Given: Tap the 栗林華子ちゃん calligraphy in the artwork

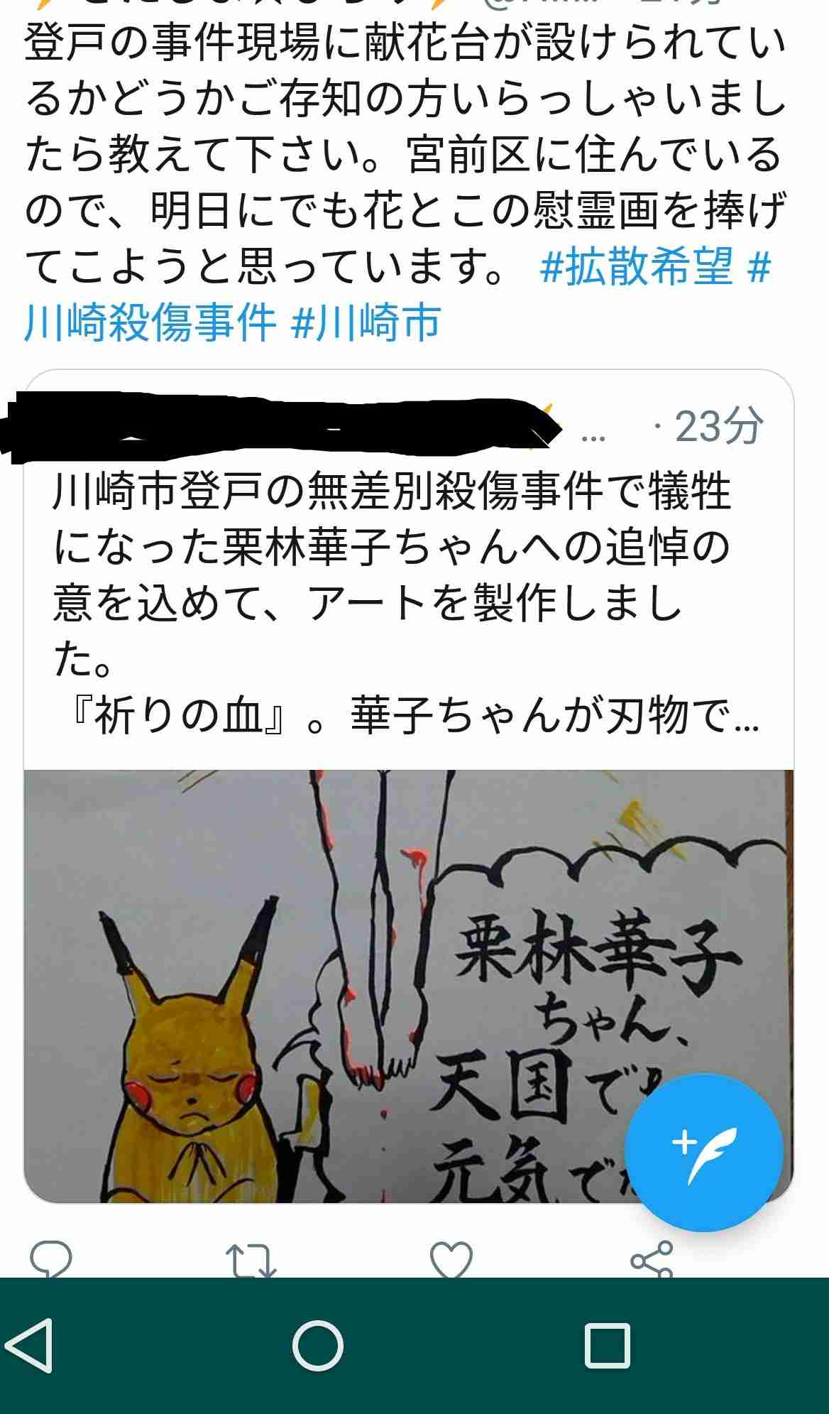Looking at the screenshot, I should click(x=596, y=980).
